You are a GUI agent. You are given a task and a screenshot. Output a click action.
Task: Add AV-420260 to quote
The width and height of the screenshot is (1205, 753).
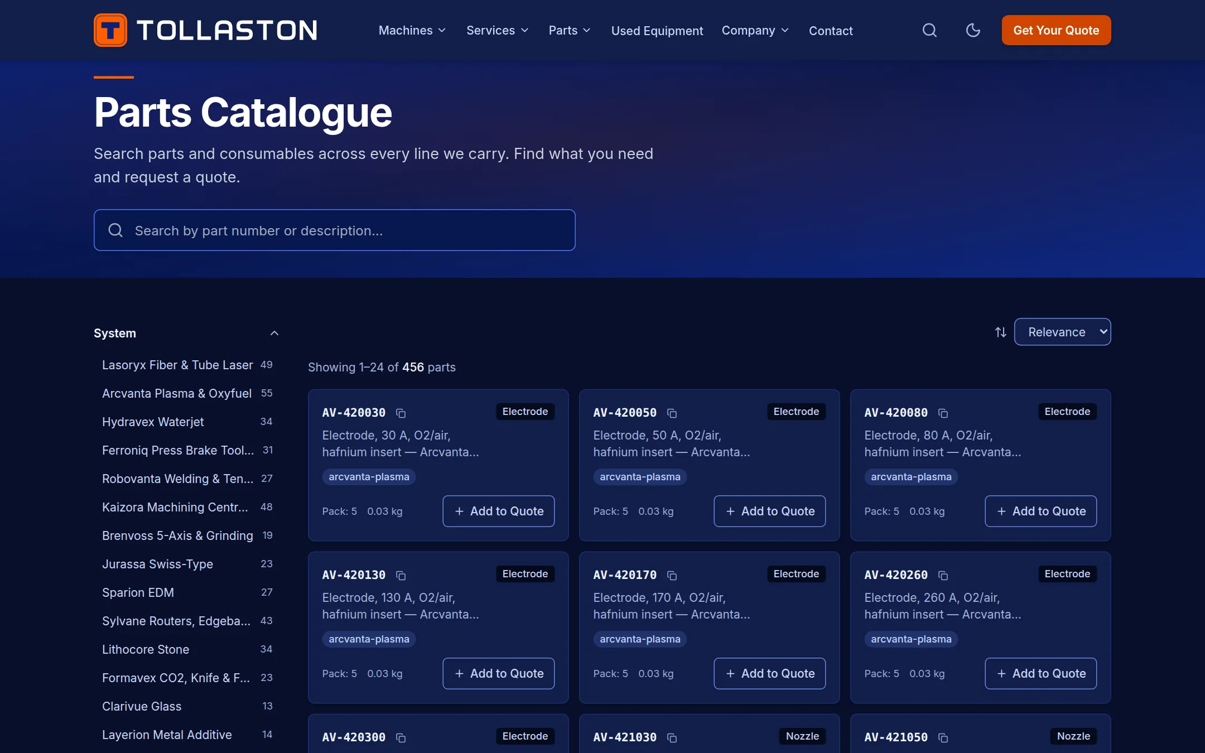tap(1040, 673)
